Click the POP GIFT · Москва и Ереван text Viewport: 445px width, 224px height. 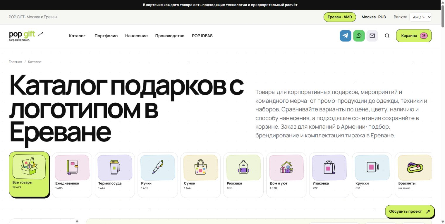pos(33,17)
